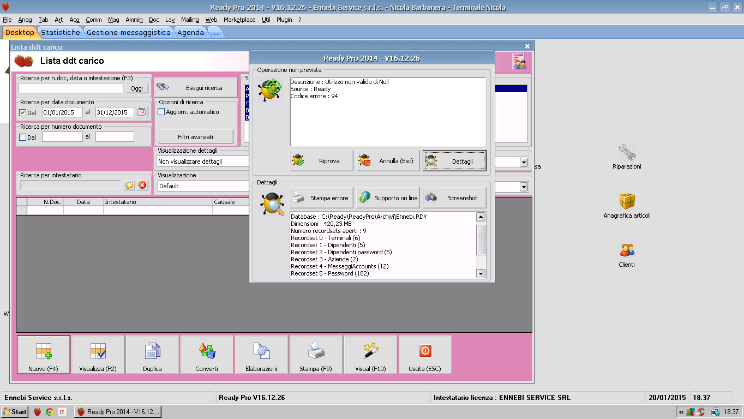Open Elaborazioni from the bottom toolbar
This screenshot has height=419, width=744.
(262, 355)
